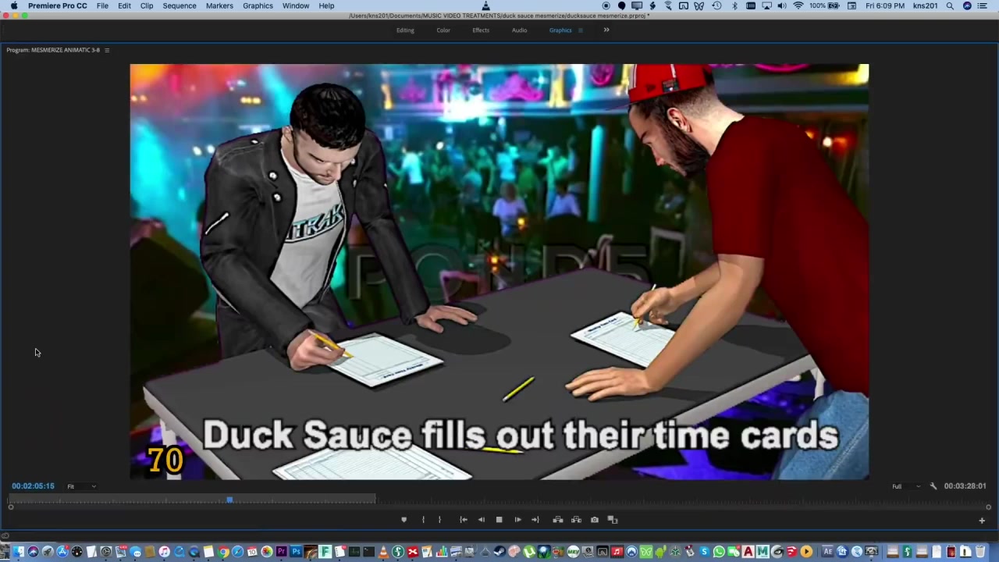Switch to the Color workspace
This screenshot has width=999, height=562.
pyautogui.click(x=443, y=30)
